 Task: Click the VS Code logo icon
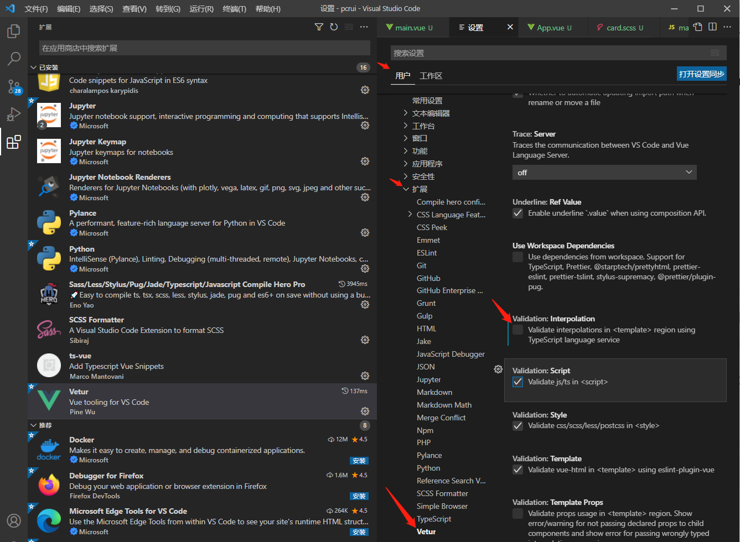[10, 9]
